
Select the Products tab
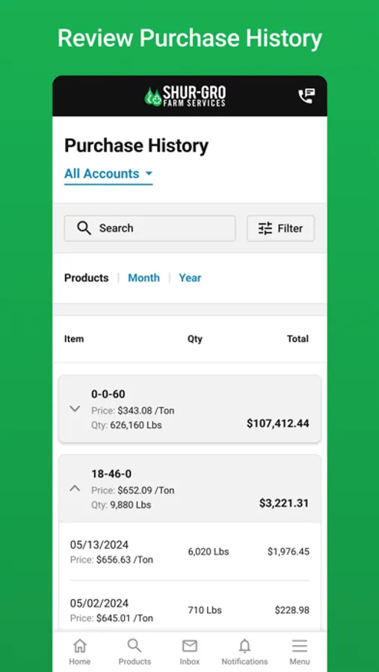point(86,278)
